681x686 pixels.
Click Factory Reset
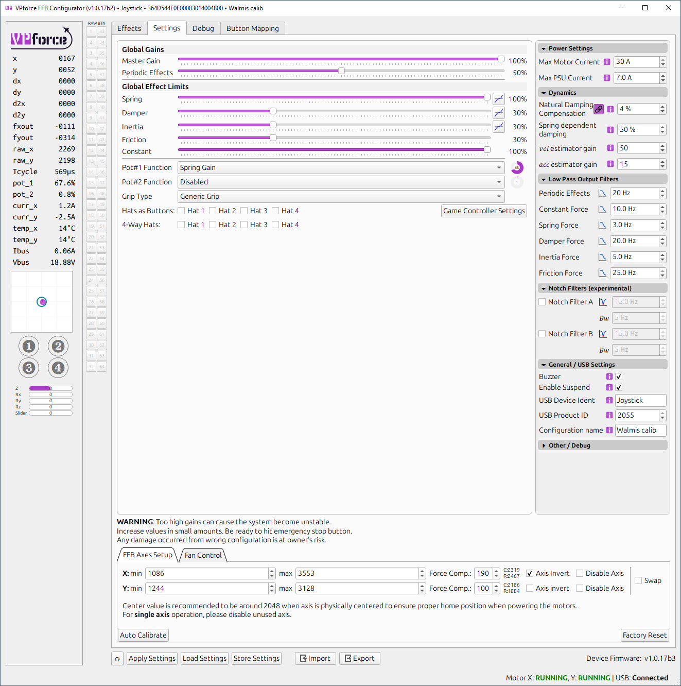click(x=644, y=635)
